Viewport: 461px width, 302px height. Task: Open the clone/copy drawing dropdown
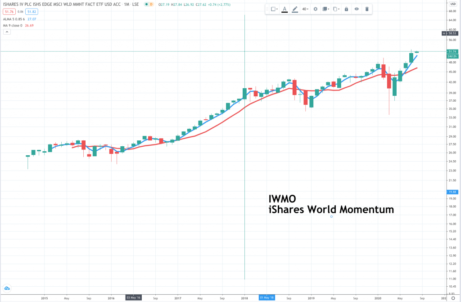click(336, 9)
